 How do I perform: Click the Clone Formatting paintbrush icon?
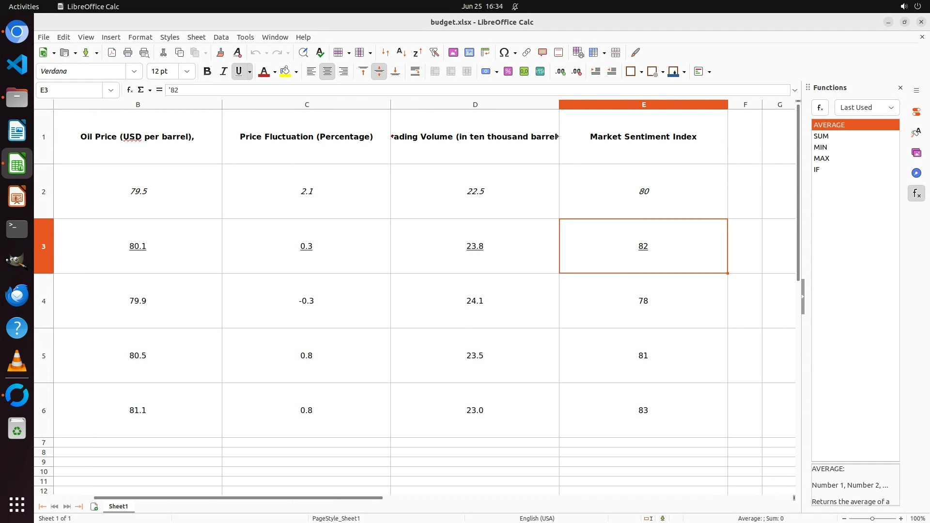[x=220, y=52]
